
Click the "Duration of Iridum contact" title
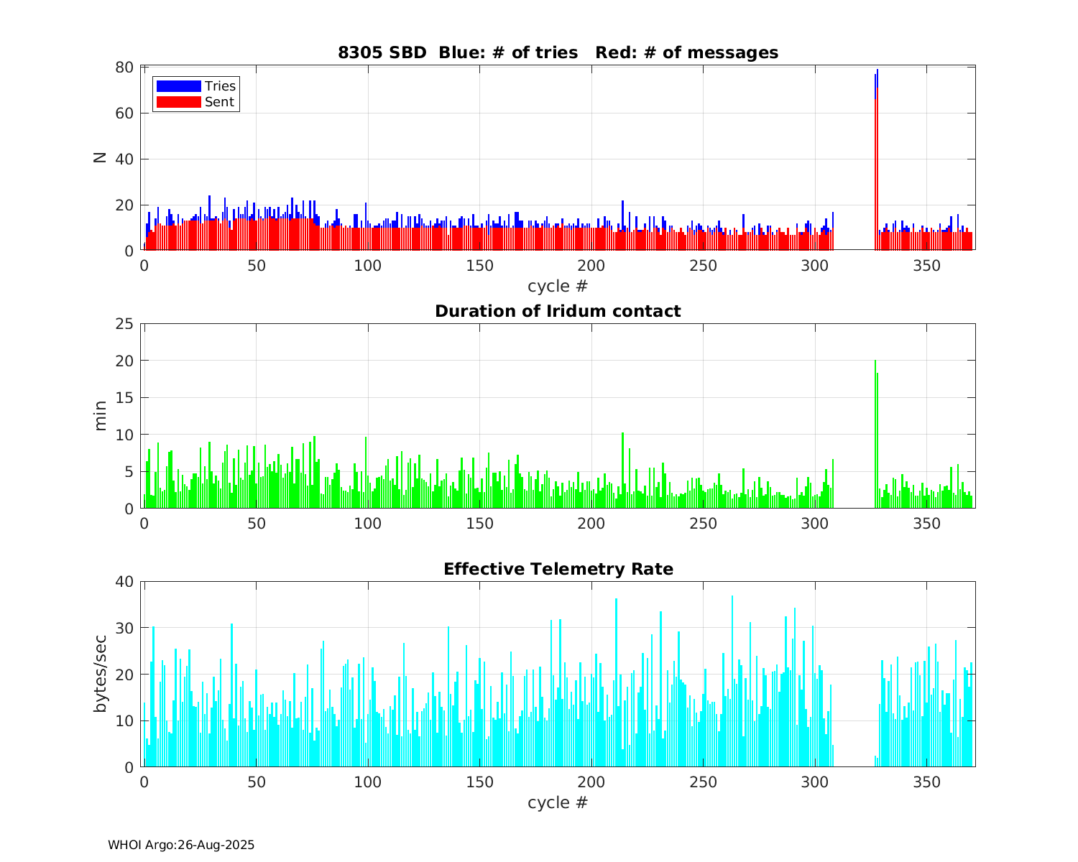click(558, 311)
